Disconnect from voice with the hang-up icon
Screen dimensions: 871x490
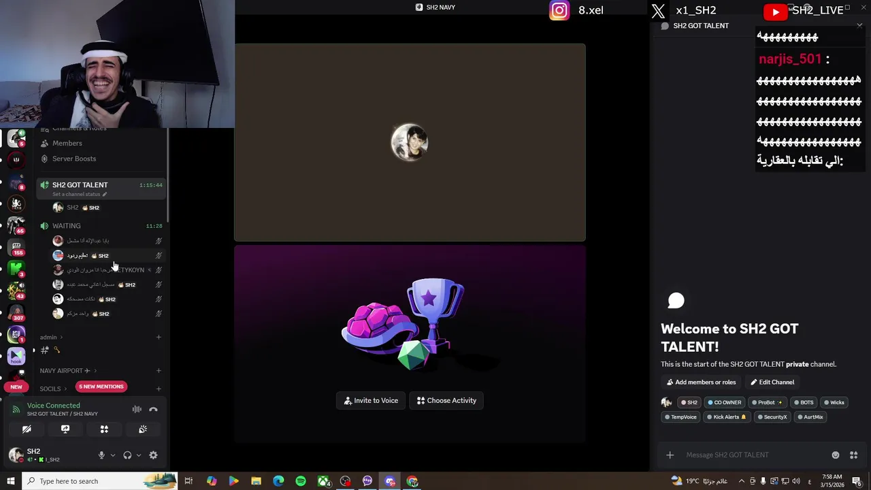click(x=153, y=410)
